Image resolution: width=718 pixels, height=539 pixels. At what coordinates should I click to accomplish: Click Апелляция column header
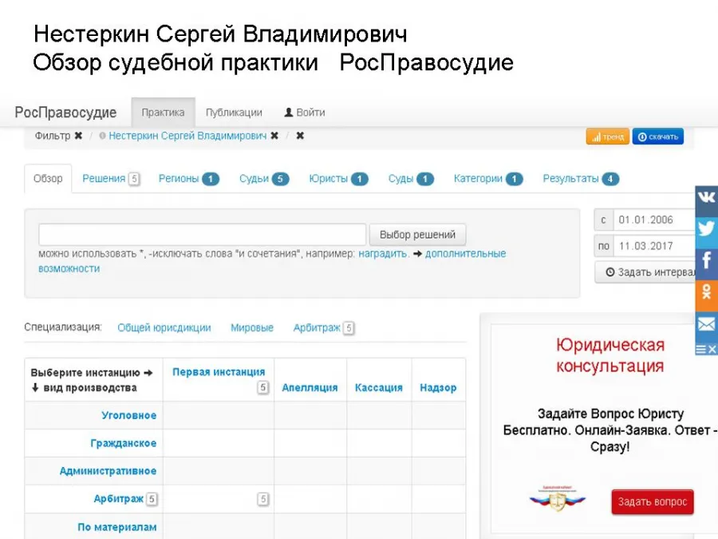point(310,388)
